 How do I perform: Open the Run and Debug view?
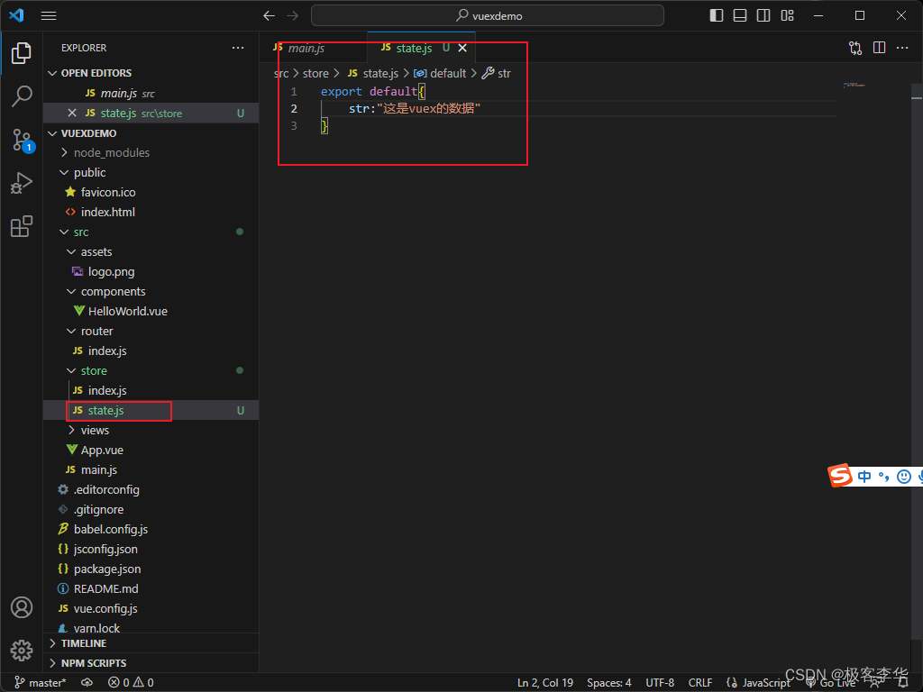click(x=22, y=183)
